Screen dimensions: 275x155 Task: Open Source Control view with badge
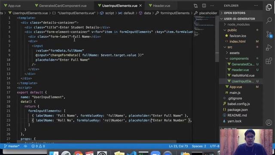coord(269,34)
